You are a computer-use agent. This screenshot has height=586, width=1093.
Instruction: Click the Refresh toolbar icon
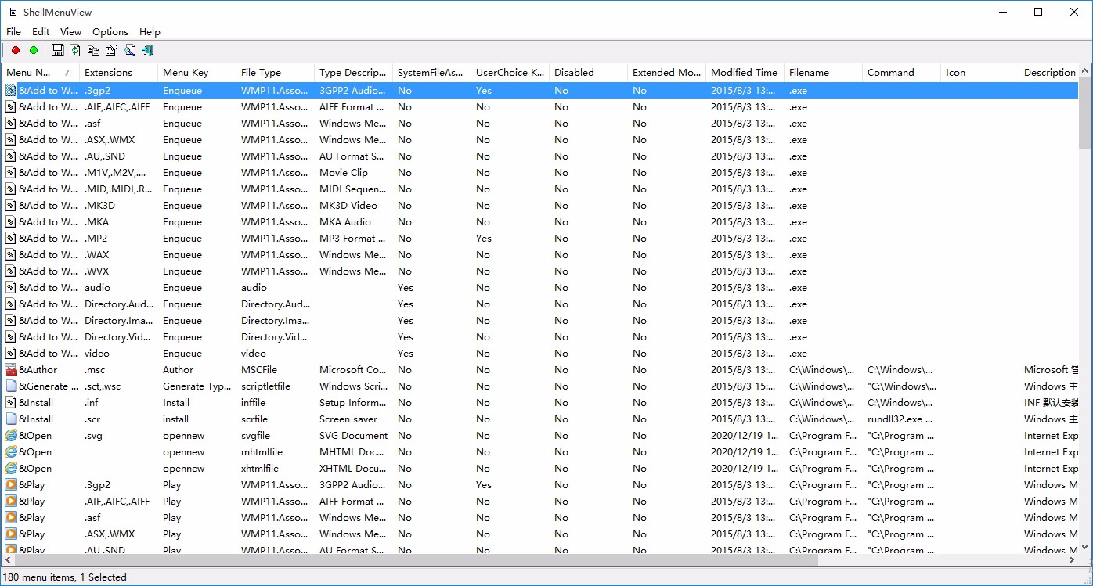click(x=74, y=49)
